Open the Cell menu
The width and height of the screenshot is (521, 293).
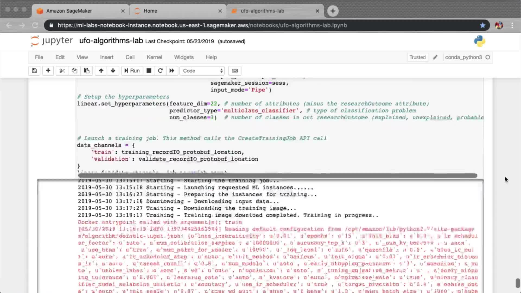point(130,57)
